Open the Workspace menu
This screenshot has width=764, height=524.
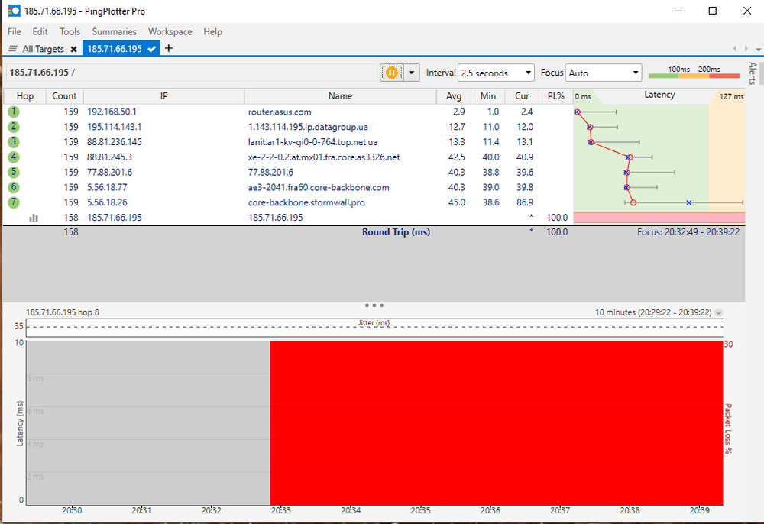(x=170, y=32)
